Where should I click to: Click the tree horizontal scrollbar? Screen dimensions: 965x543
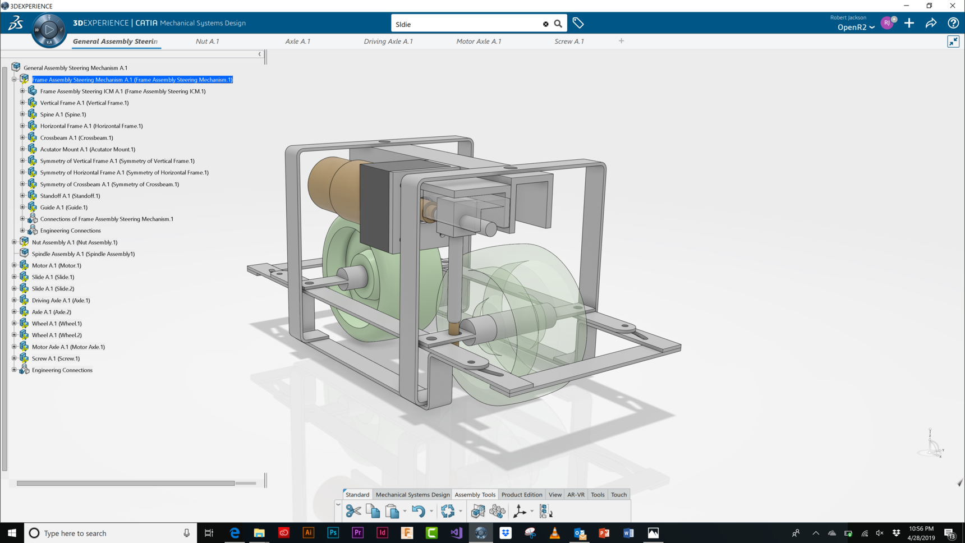(x=126, y=483)
